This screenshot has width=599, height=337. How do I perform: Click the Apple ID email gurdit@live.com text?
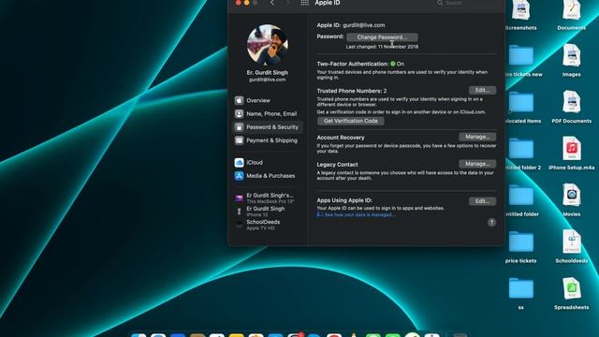pyautogui.click(x=364, y=25)
